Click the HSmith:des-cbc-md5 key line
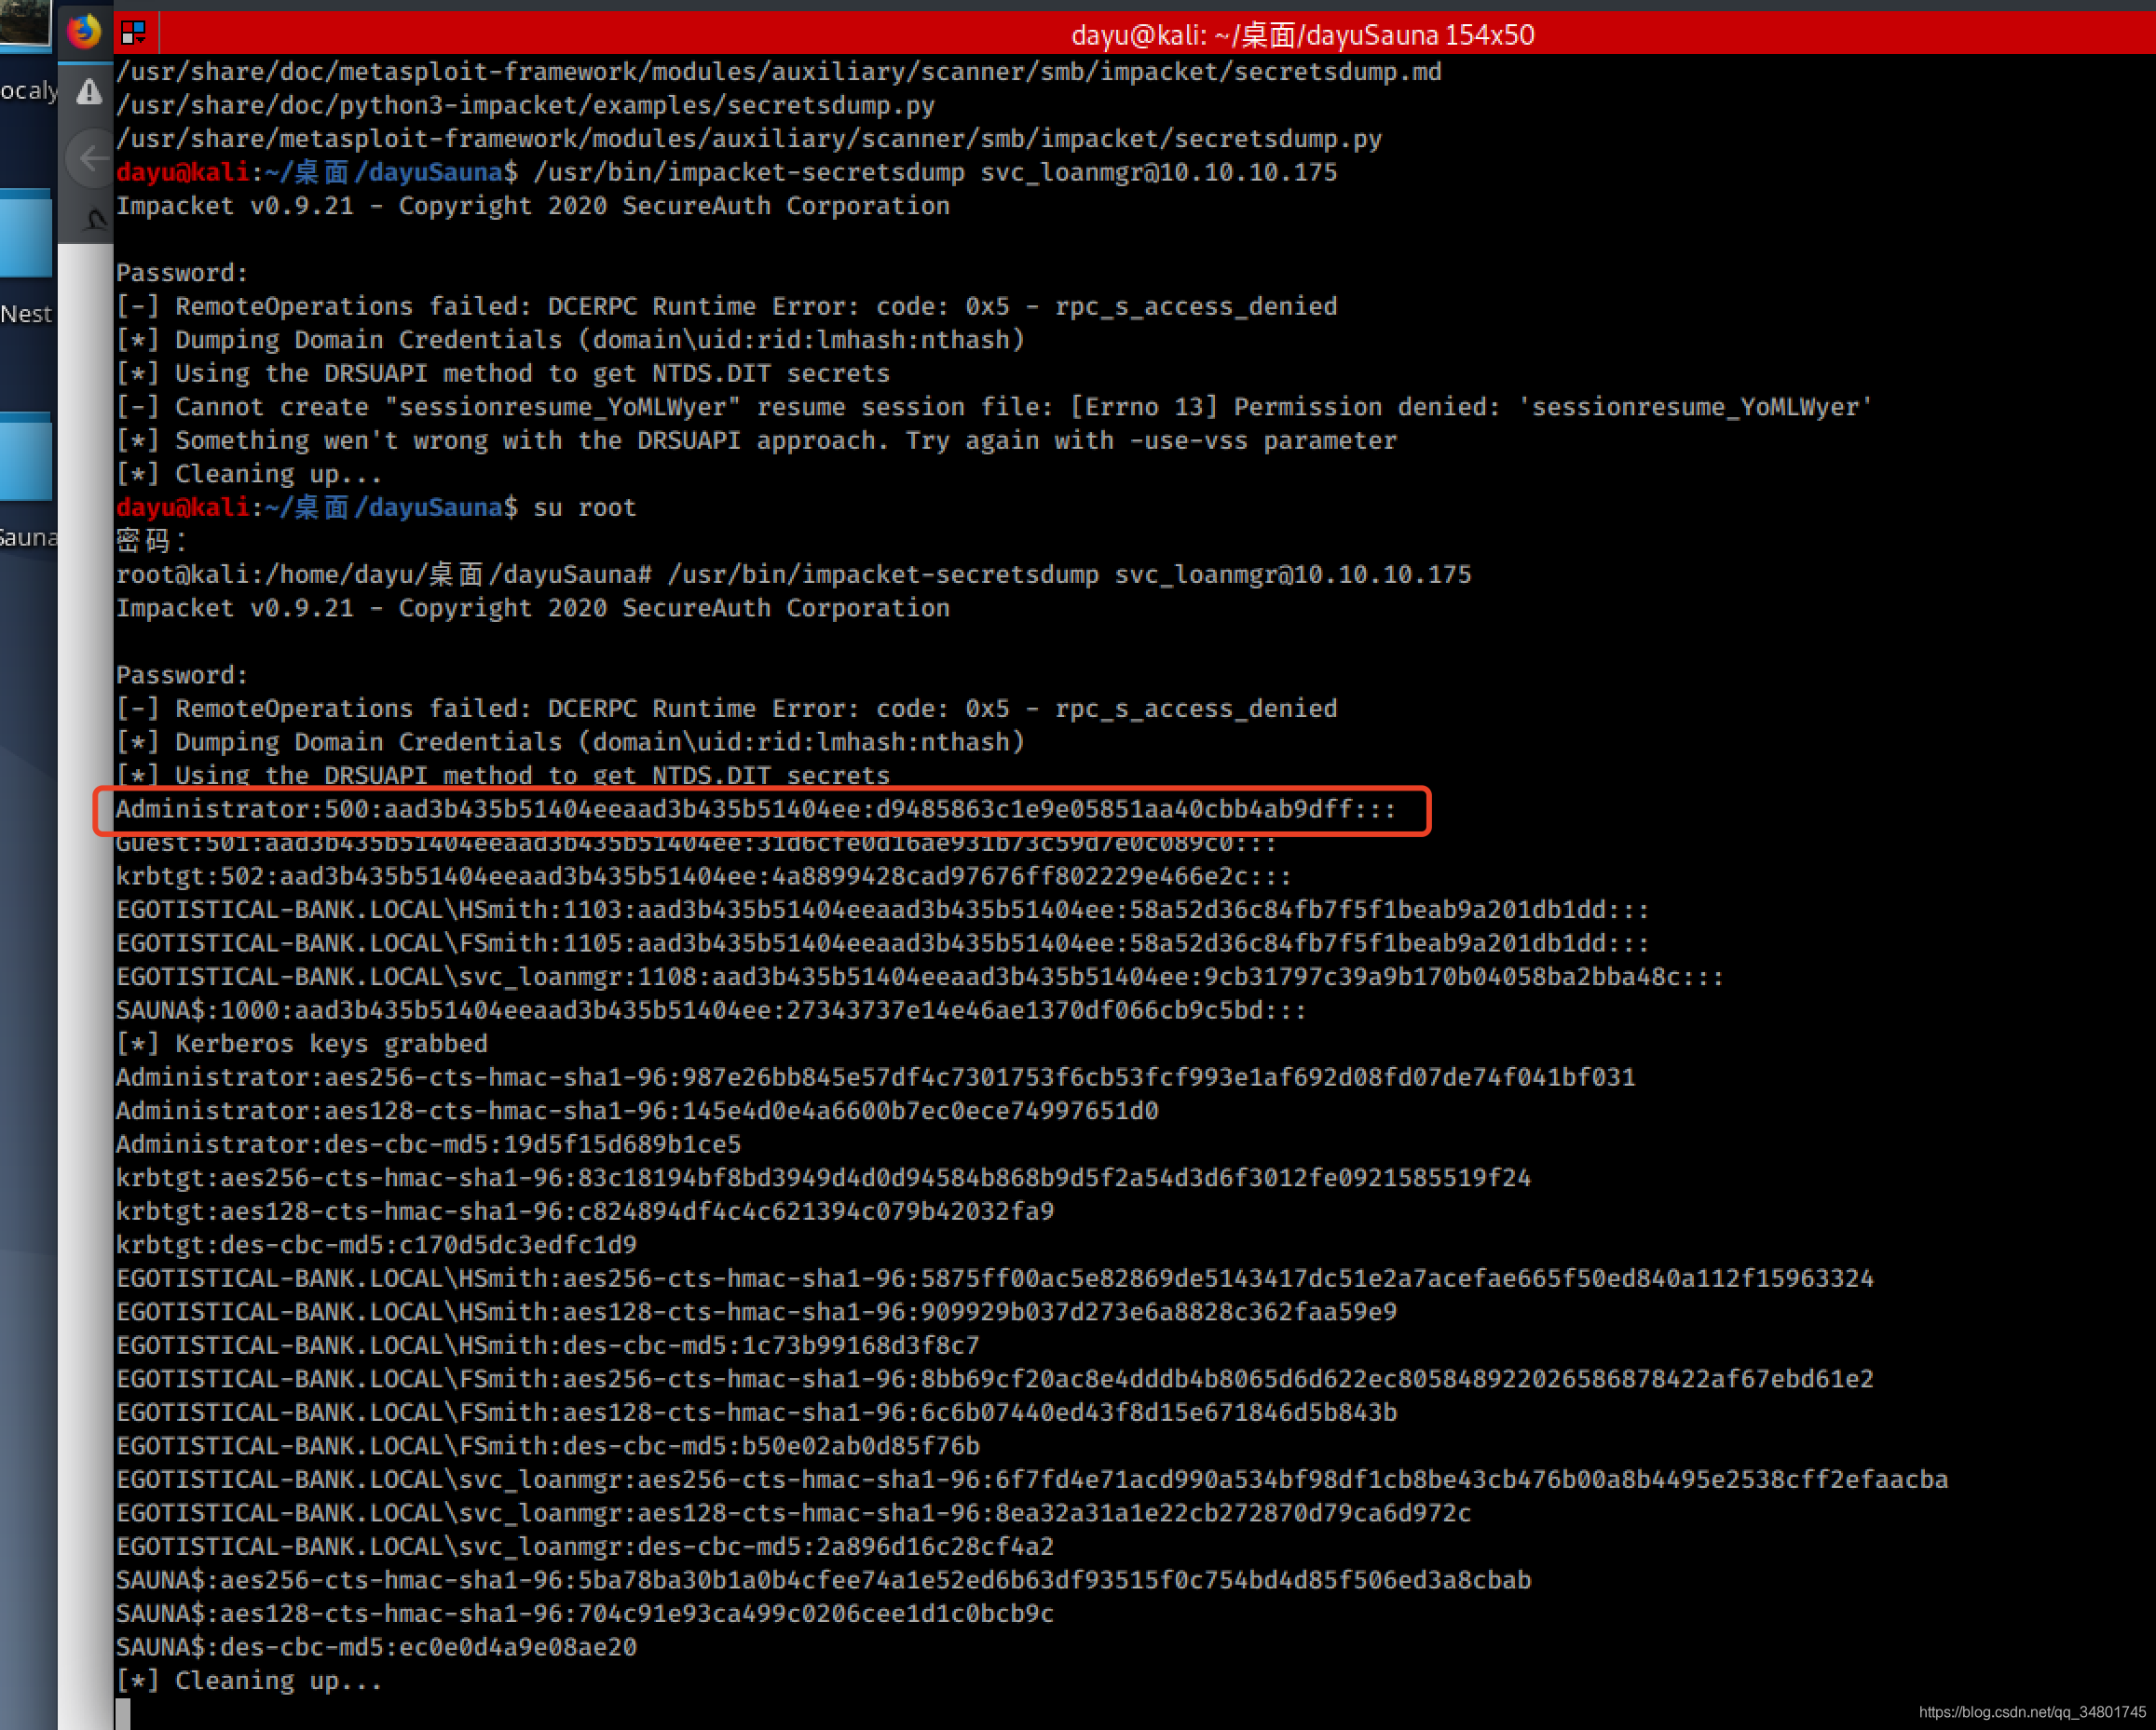The image size is (2156, 1730). pos(548,1346)
